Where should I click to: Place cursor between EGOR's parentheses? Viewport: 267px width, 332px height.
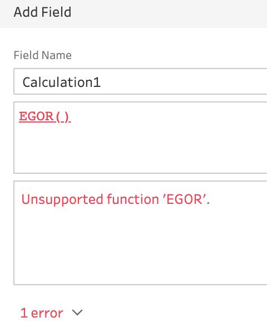[62, 116]
